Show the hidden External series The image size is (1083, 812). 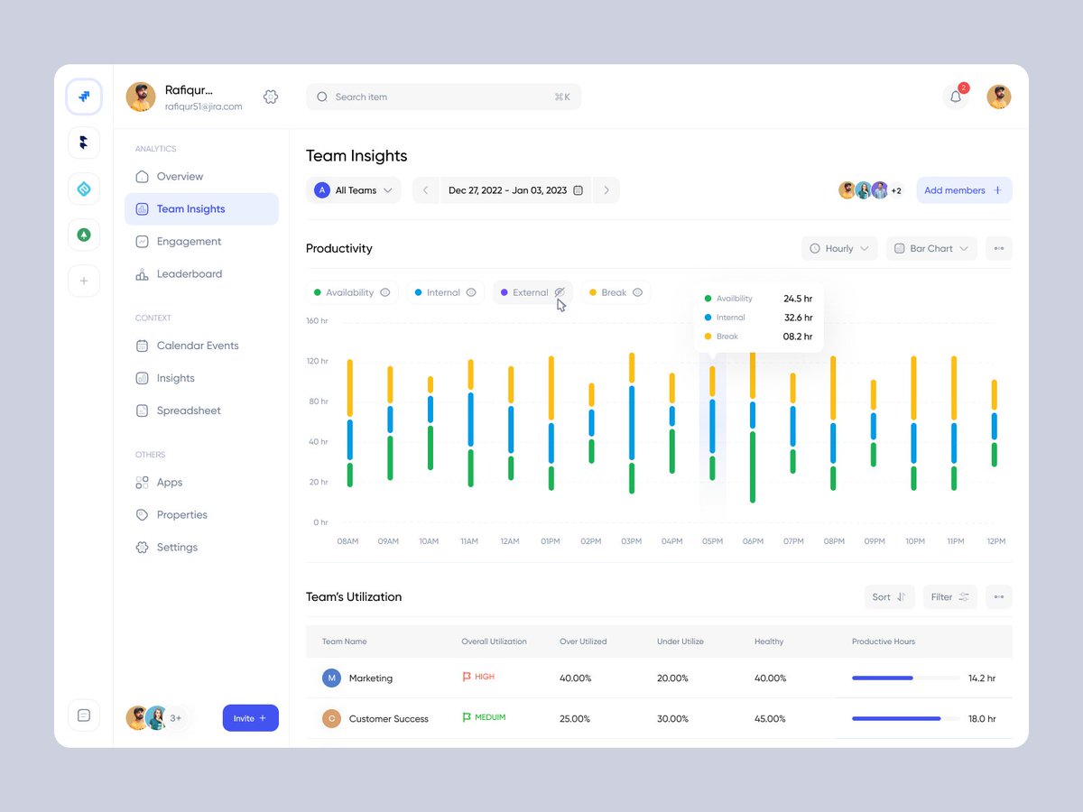(560, 292)
